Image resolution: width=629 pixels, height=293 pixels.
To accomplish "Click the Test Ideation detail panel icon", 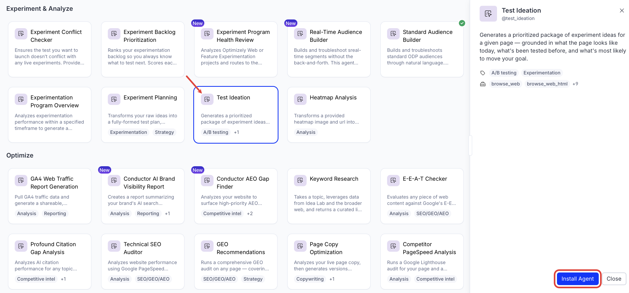I will click(x=488, y=14).
